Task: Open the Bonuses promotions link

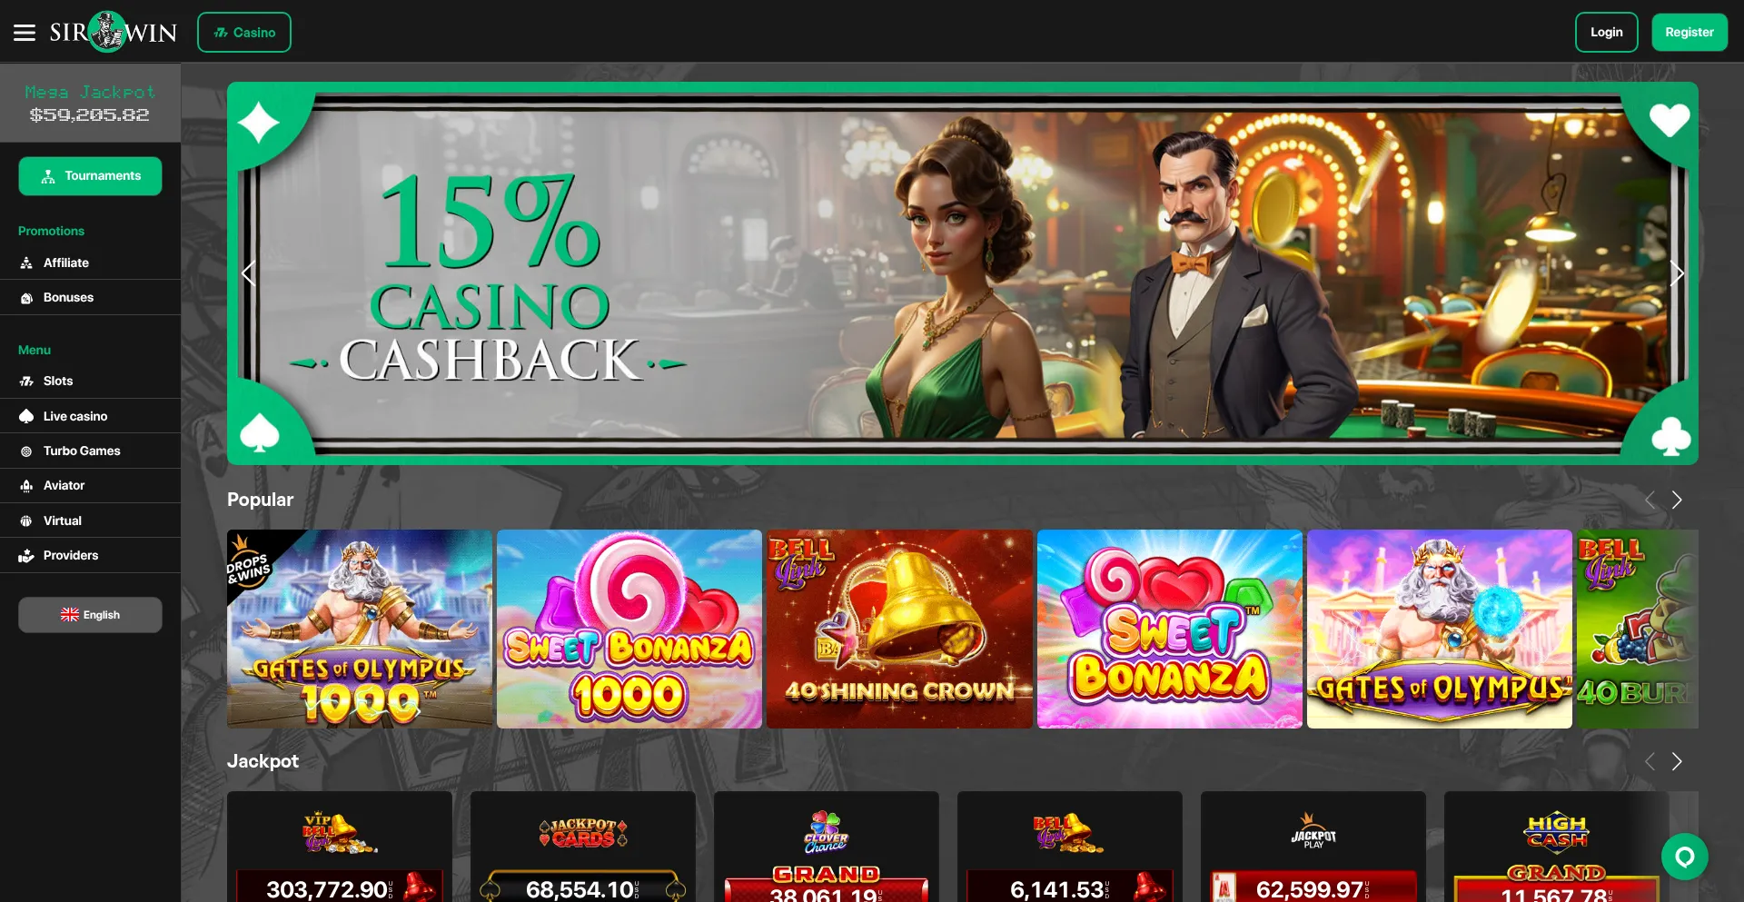Action: coord(90,297)
